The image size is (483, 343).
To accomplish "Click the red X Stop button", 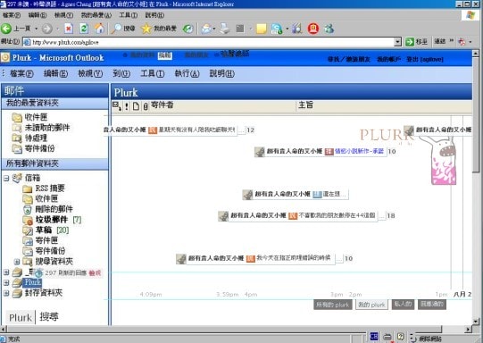I will tap(69, 29).
